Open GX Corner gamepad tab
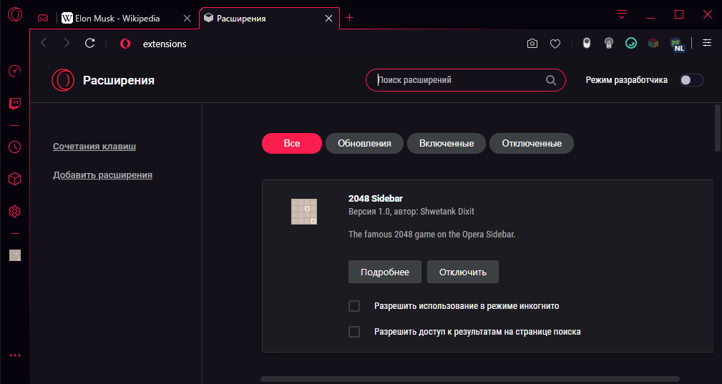Screen dimensions: 722x384 click(x=43, y=18)
